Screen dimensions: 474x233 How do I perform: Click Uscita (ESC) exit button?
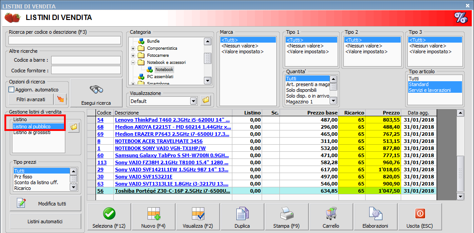pyautogui.click(x=420, y=217)
